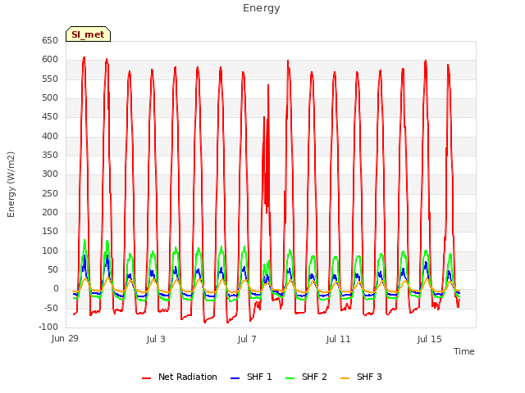Screen dimensions: 525x393
Task: Click the orange SHF 3 legend swatch
Action: click(x=345, y=378)
